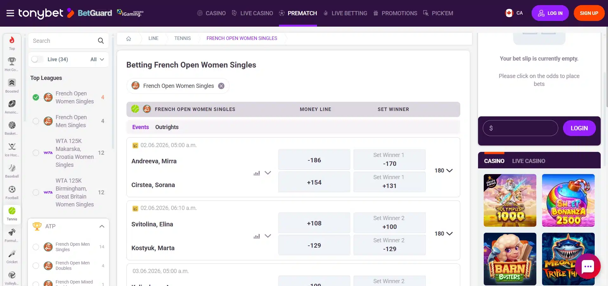Bet Kostyuk Set Winner 2 -129
The height and width of the screenshot is (286, 608).
pos(389,245)
